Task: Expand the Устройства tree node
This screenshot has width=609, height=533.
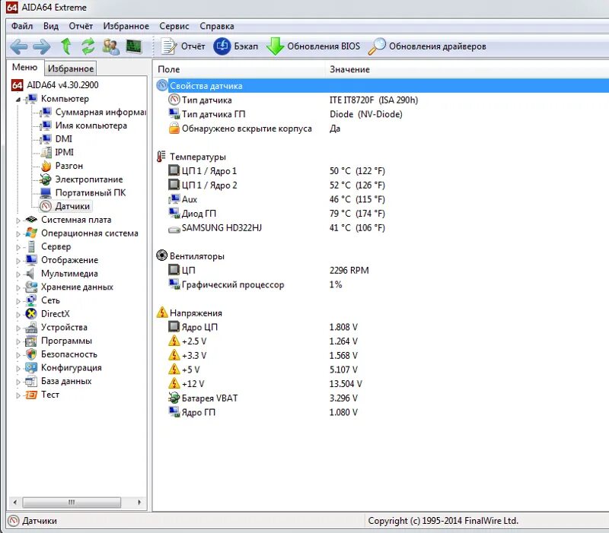Action: coord(18,328)
